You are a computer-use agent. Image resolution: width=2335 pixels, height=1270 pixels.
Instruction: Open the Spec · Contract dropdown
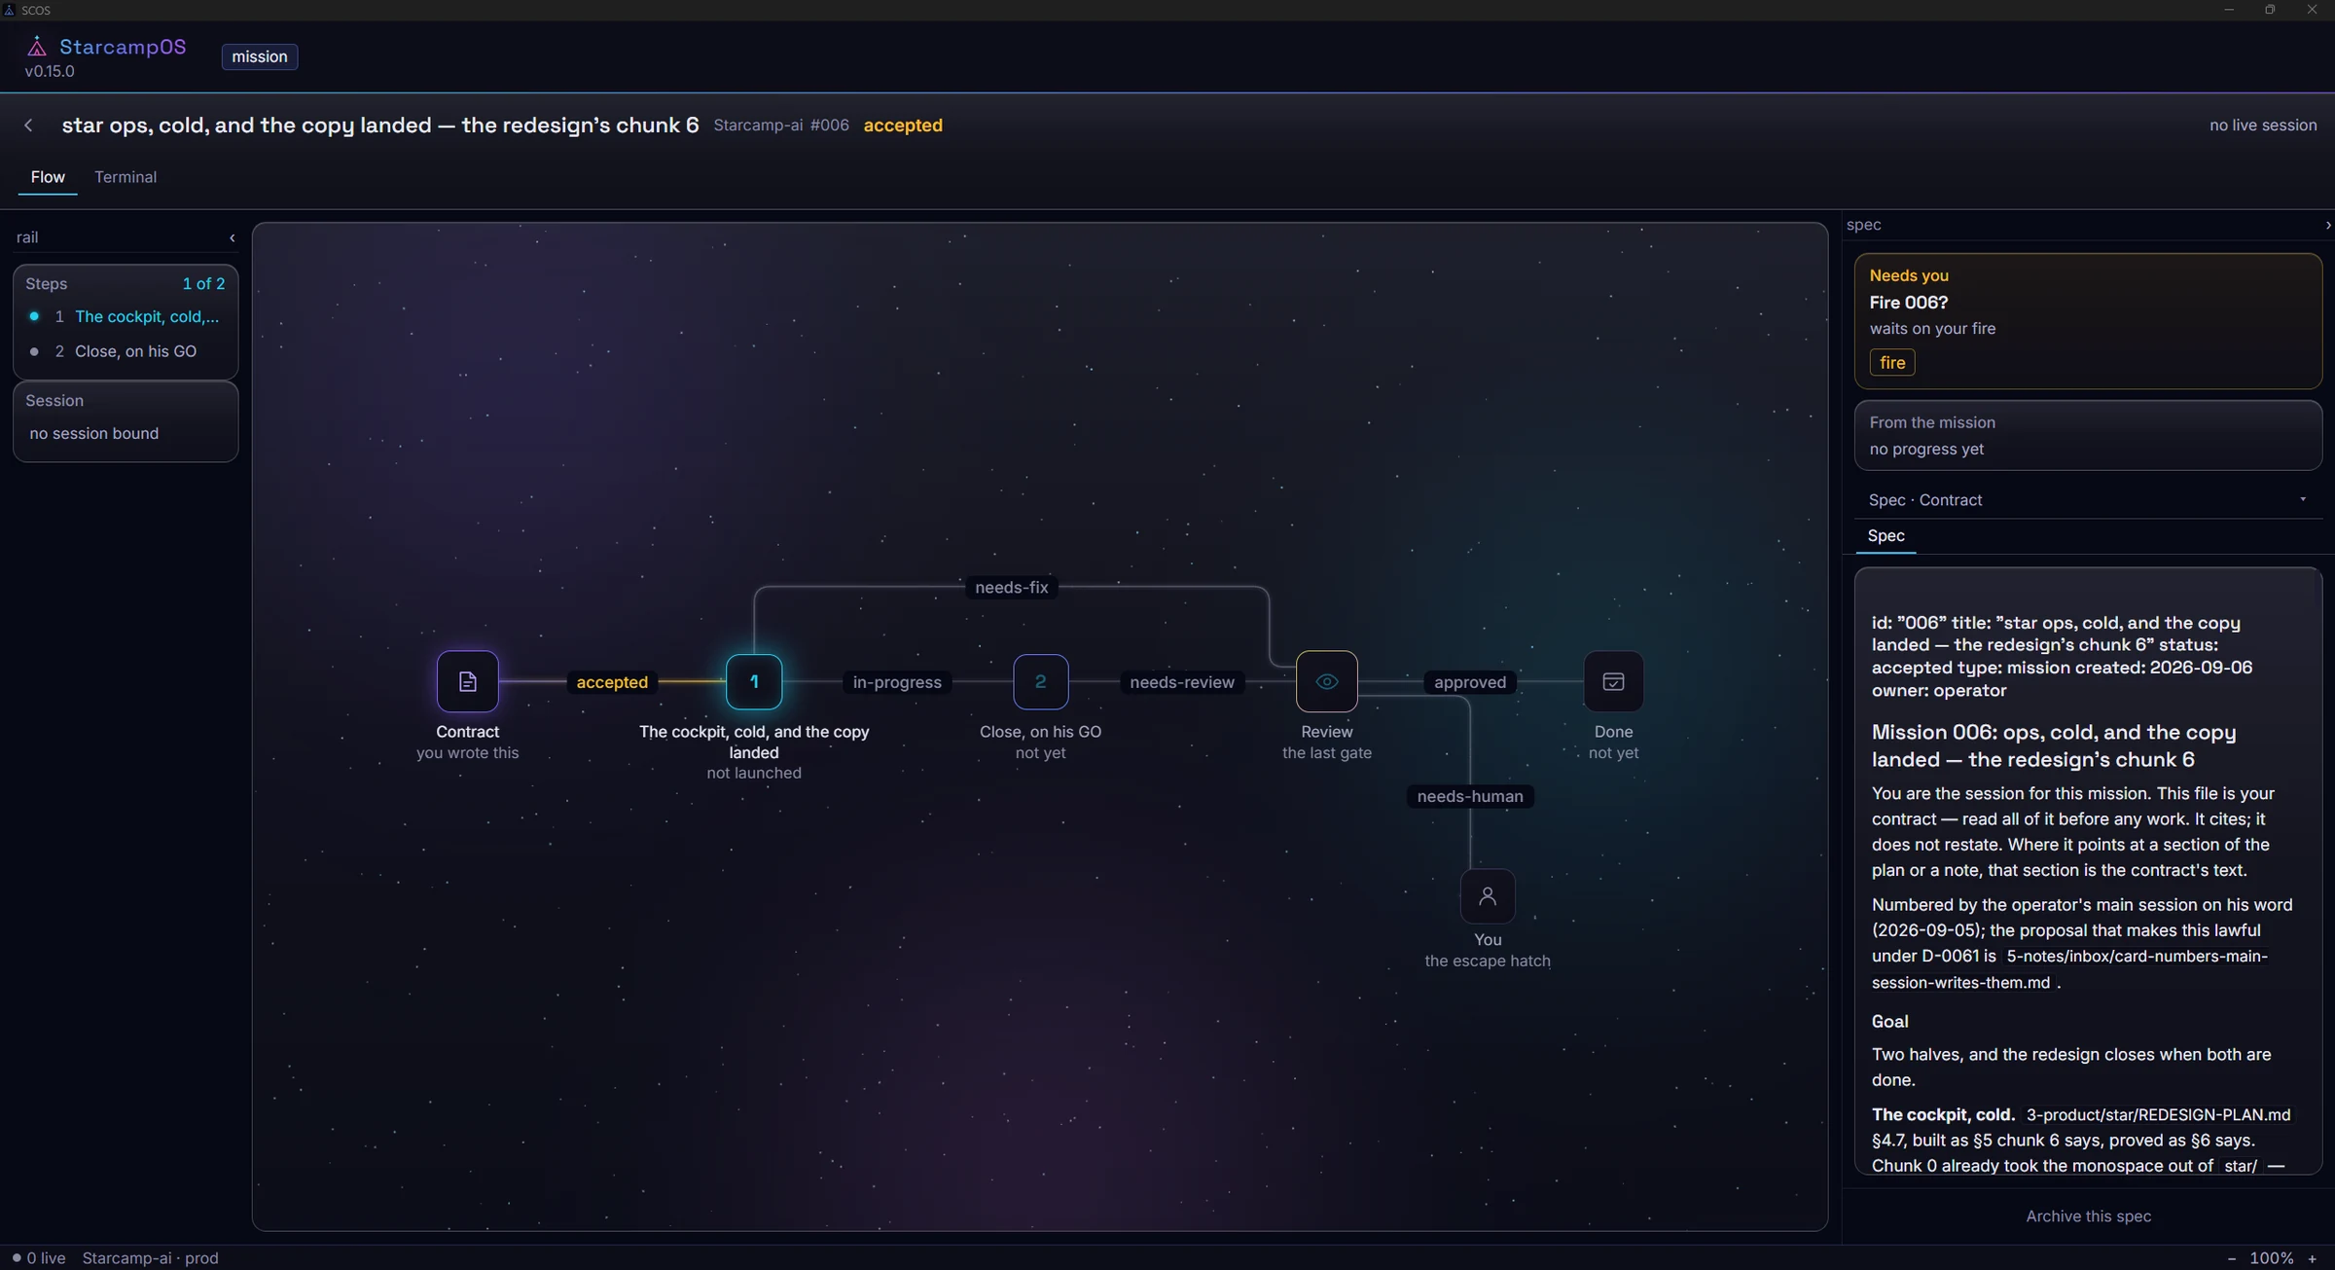click(x=2088, y=499)
